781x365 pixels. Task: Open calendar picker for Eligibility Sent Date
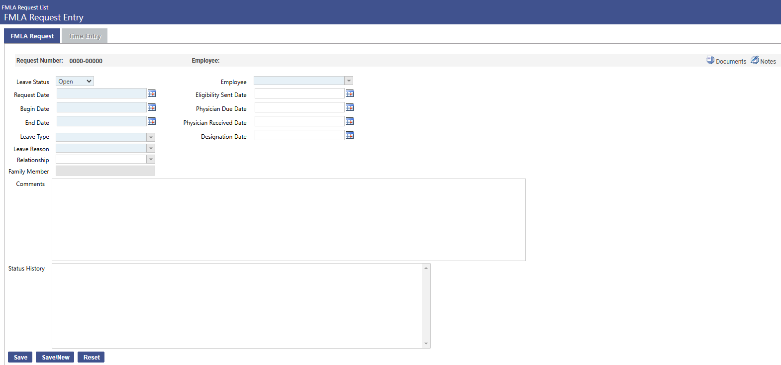point(350,93)
